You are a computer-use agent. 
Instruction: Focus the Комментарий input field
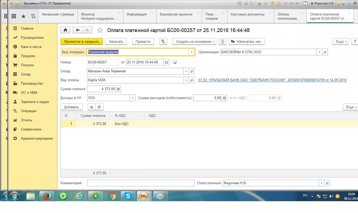point(140,183)
